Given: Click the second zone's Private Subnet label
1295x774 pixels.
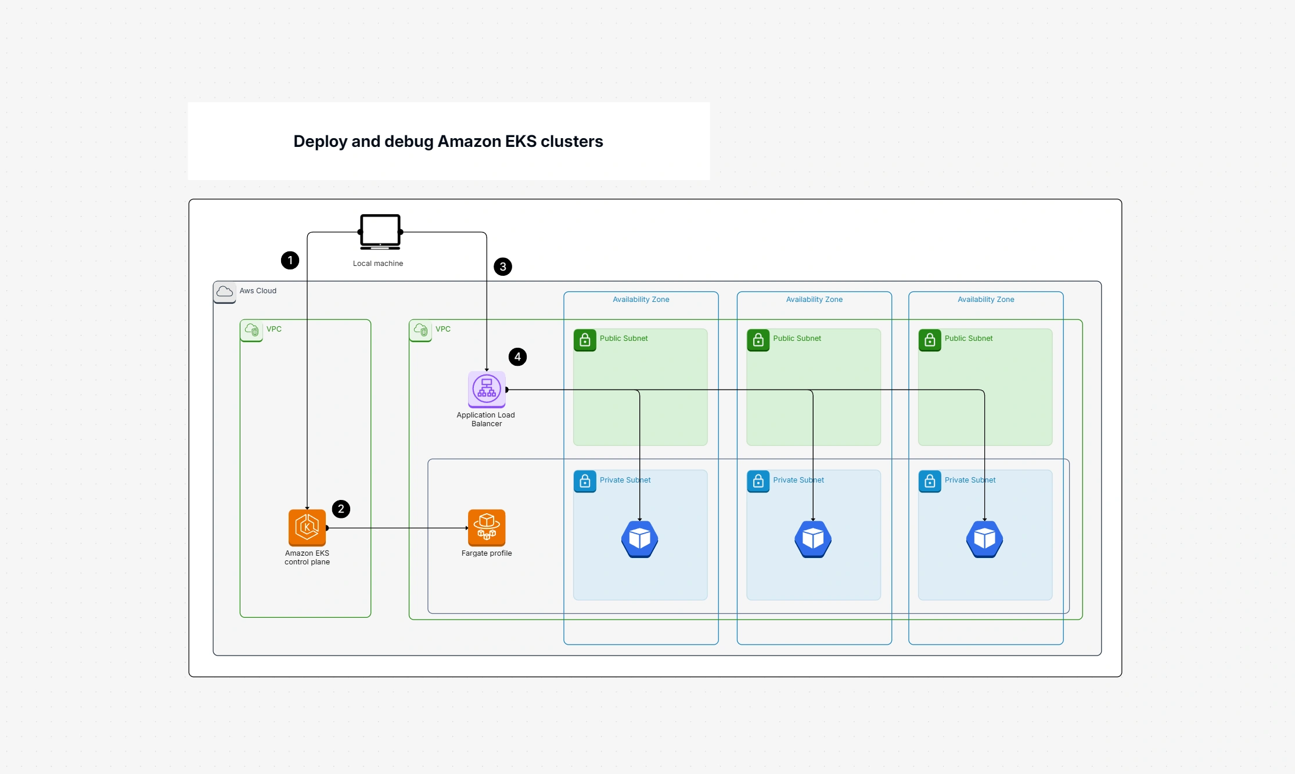Looking at the screenshot, I should pyautogui.click(x=798, y=480).
